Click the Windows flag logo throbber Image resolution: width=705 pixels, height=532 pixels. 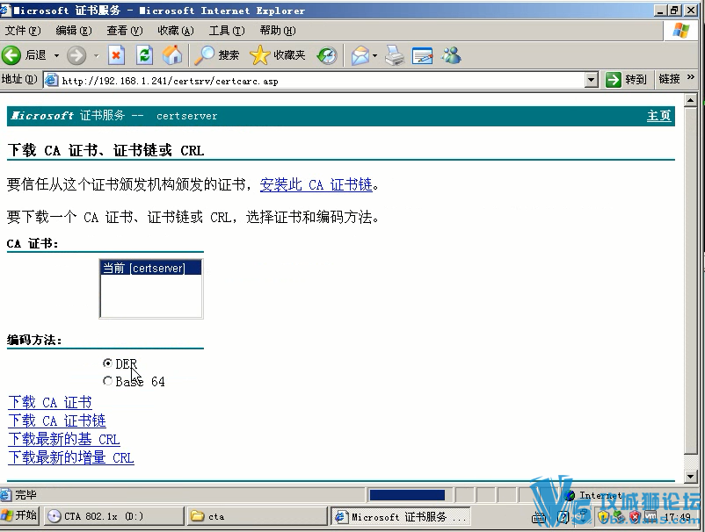(681, 31)
